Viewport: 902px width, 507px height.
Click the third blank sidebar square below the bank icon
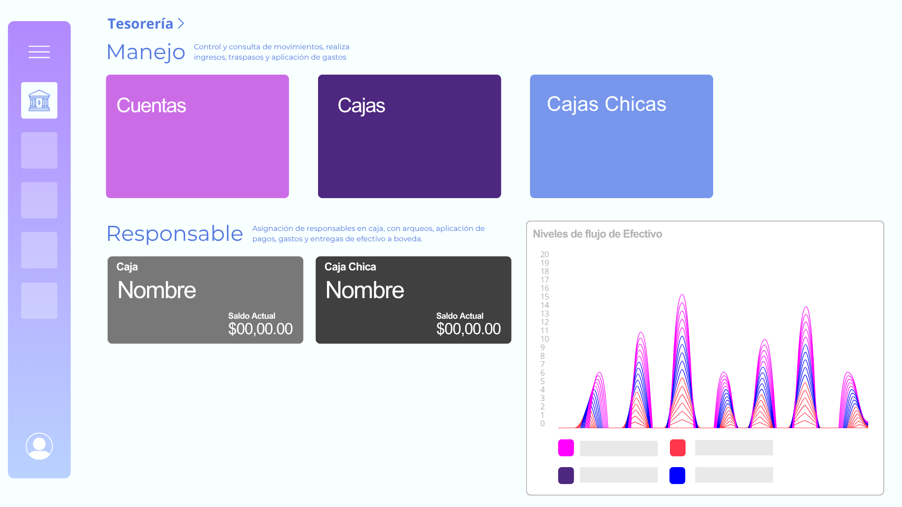click(39, 250)
